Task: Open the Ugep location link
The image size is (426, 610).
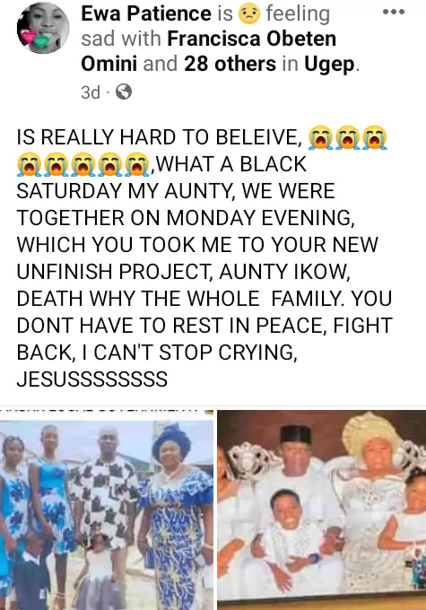Action: (x=329, y=65)
